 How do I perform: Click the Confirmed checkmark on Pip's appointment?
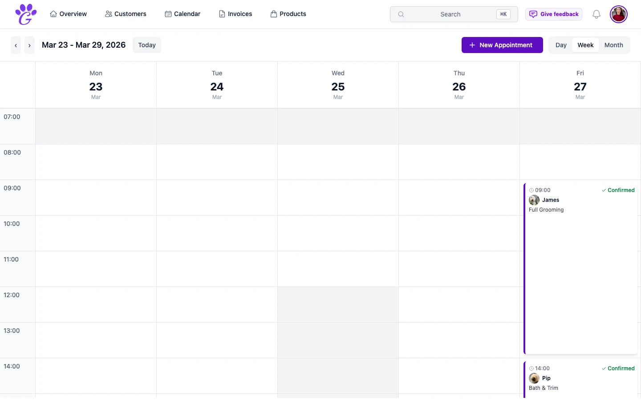[604, 368]
